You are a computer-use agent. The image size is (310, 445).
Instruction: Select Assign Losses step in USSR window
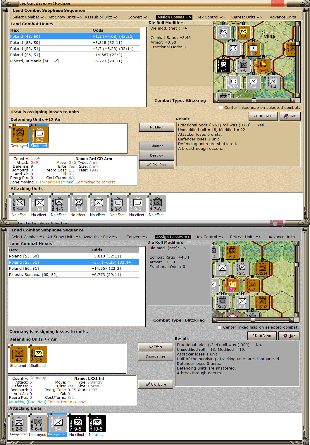point(174,17)
